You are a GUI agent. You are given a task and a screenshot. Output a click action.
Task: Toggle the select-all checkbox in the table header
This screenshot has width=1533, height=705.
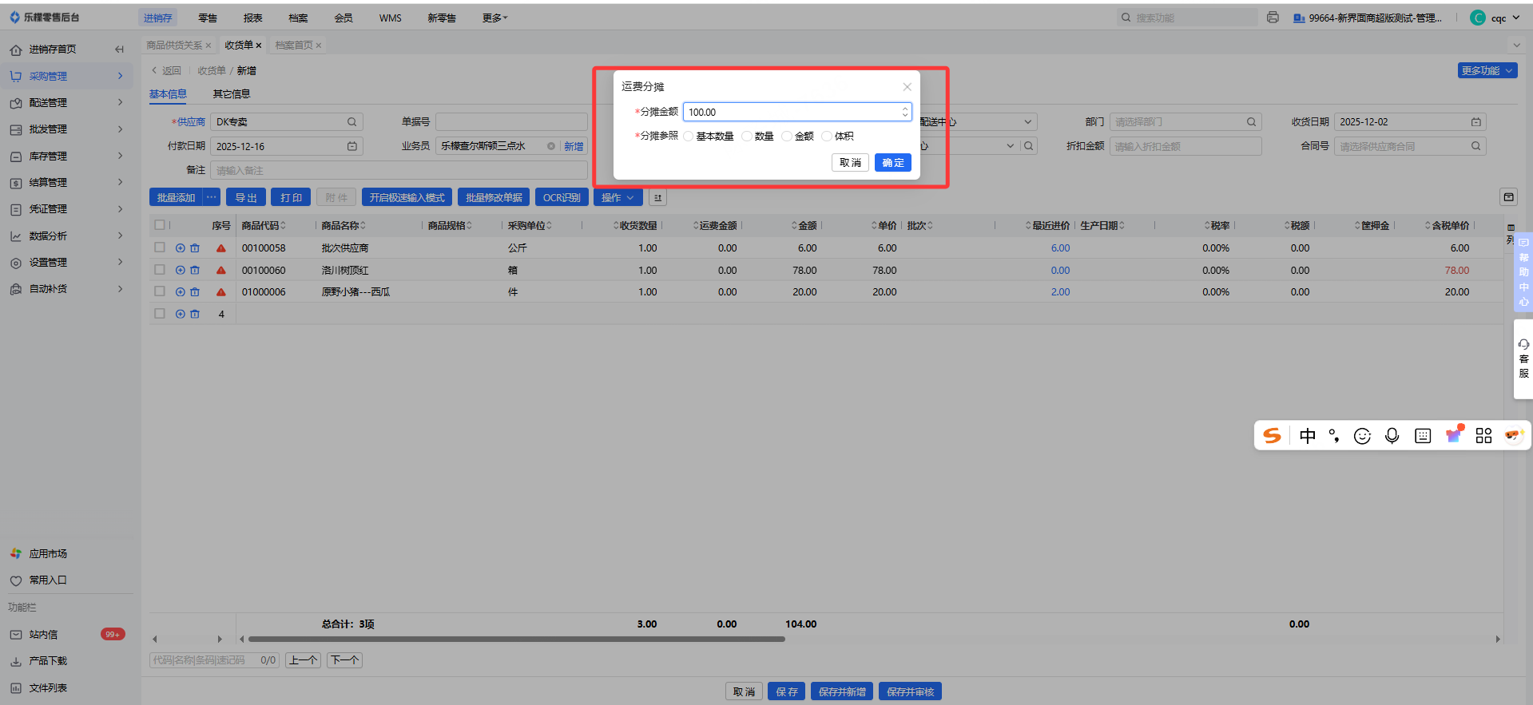pyautogui.click(x=160, y=226)
